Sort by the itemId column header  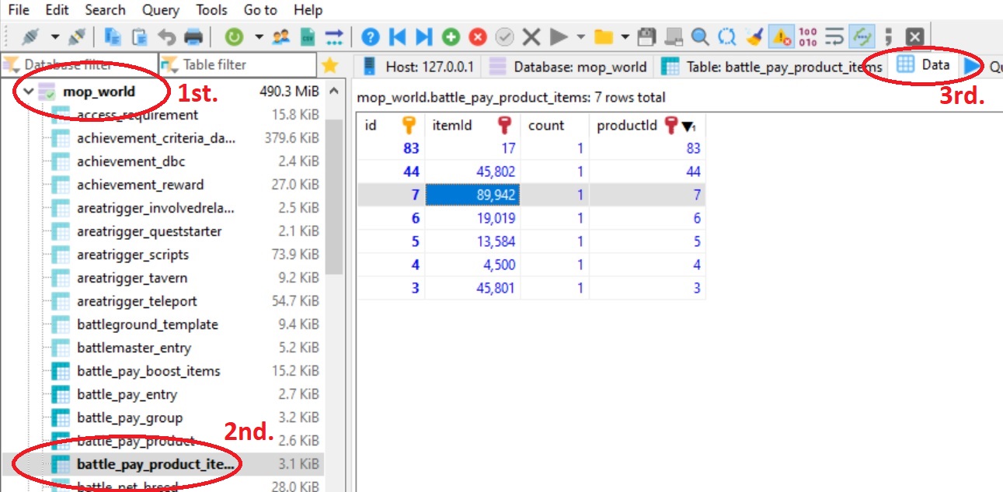coord(452,126)
